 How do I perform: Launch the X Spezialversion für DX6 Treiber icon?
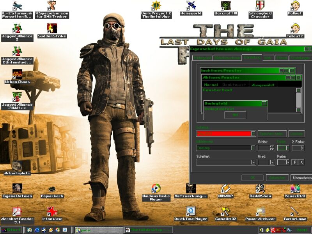tap(52, 9)
